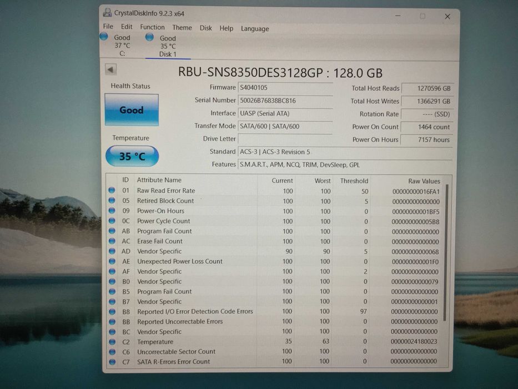Click the status orb for Erase Fail Count
The height and width of the screenshot is (389, 518).
tap(112, 241)
